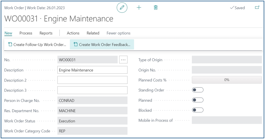Click the Mobile in Process of field

pos(227,120)
